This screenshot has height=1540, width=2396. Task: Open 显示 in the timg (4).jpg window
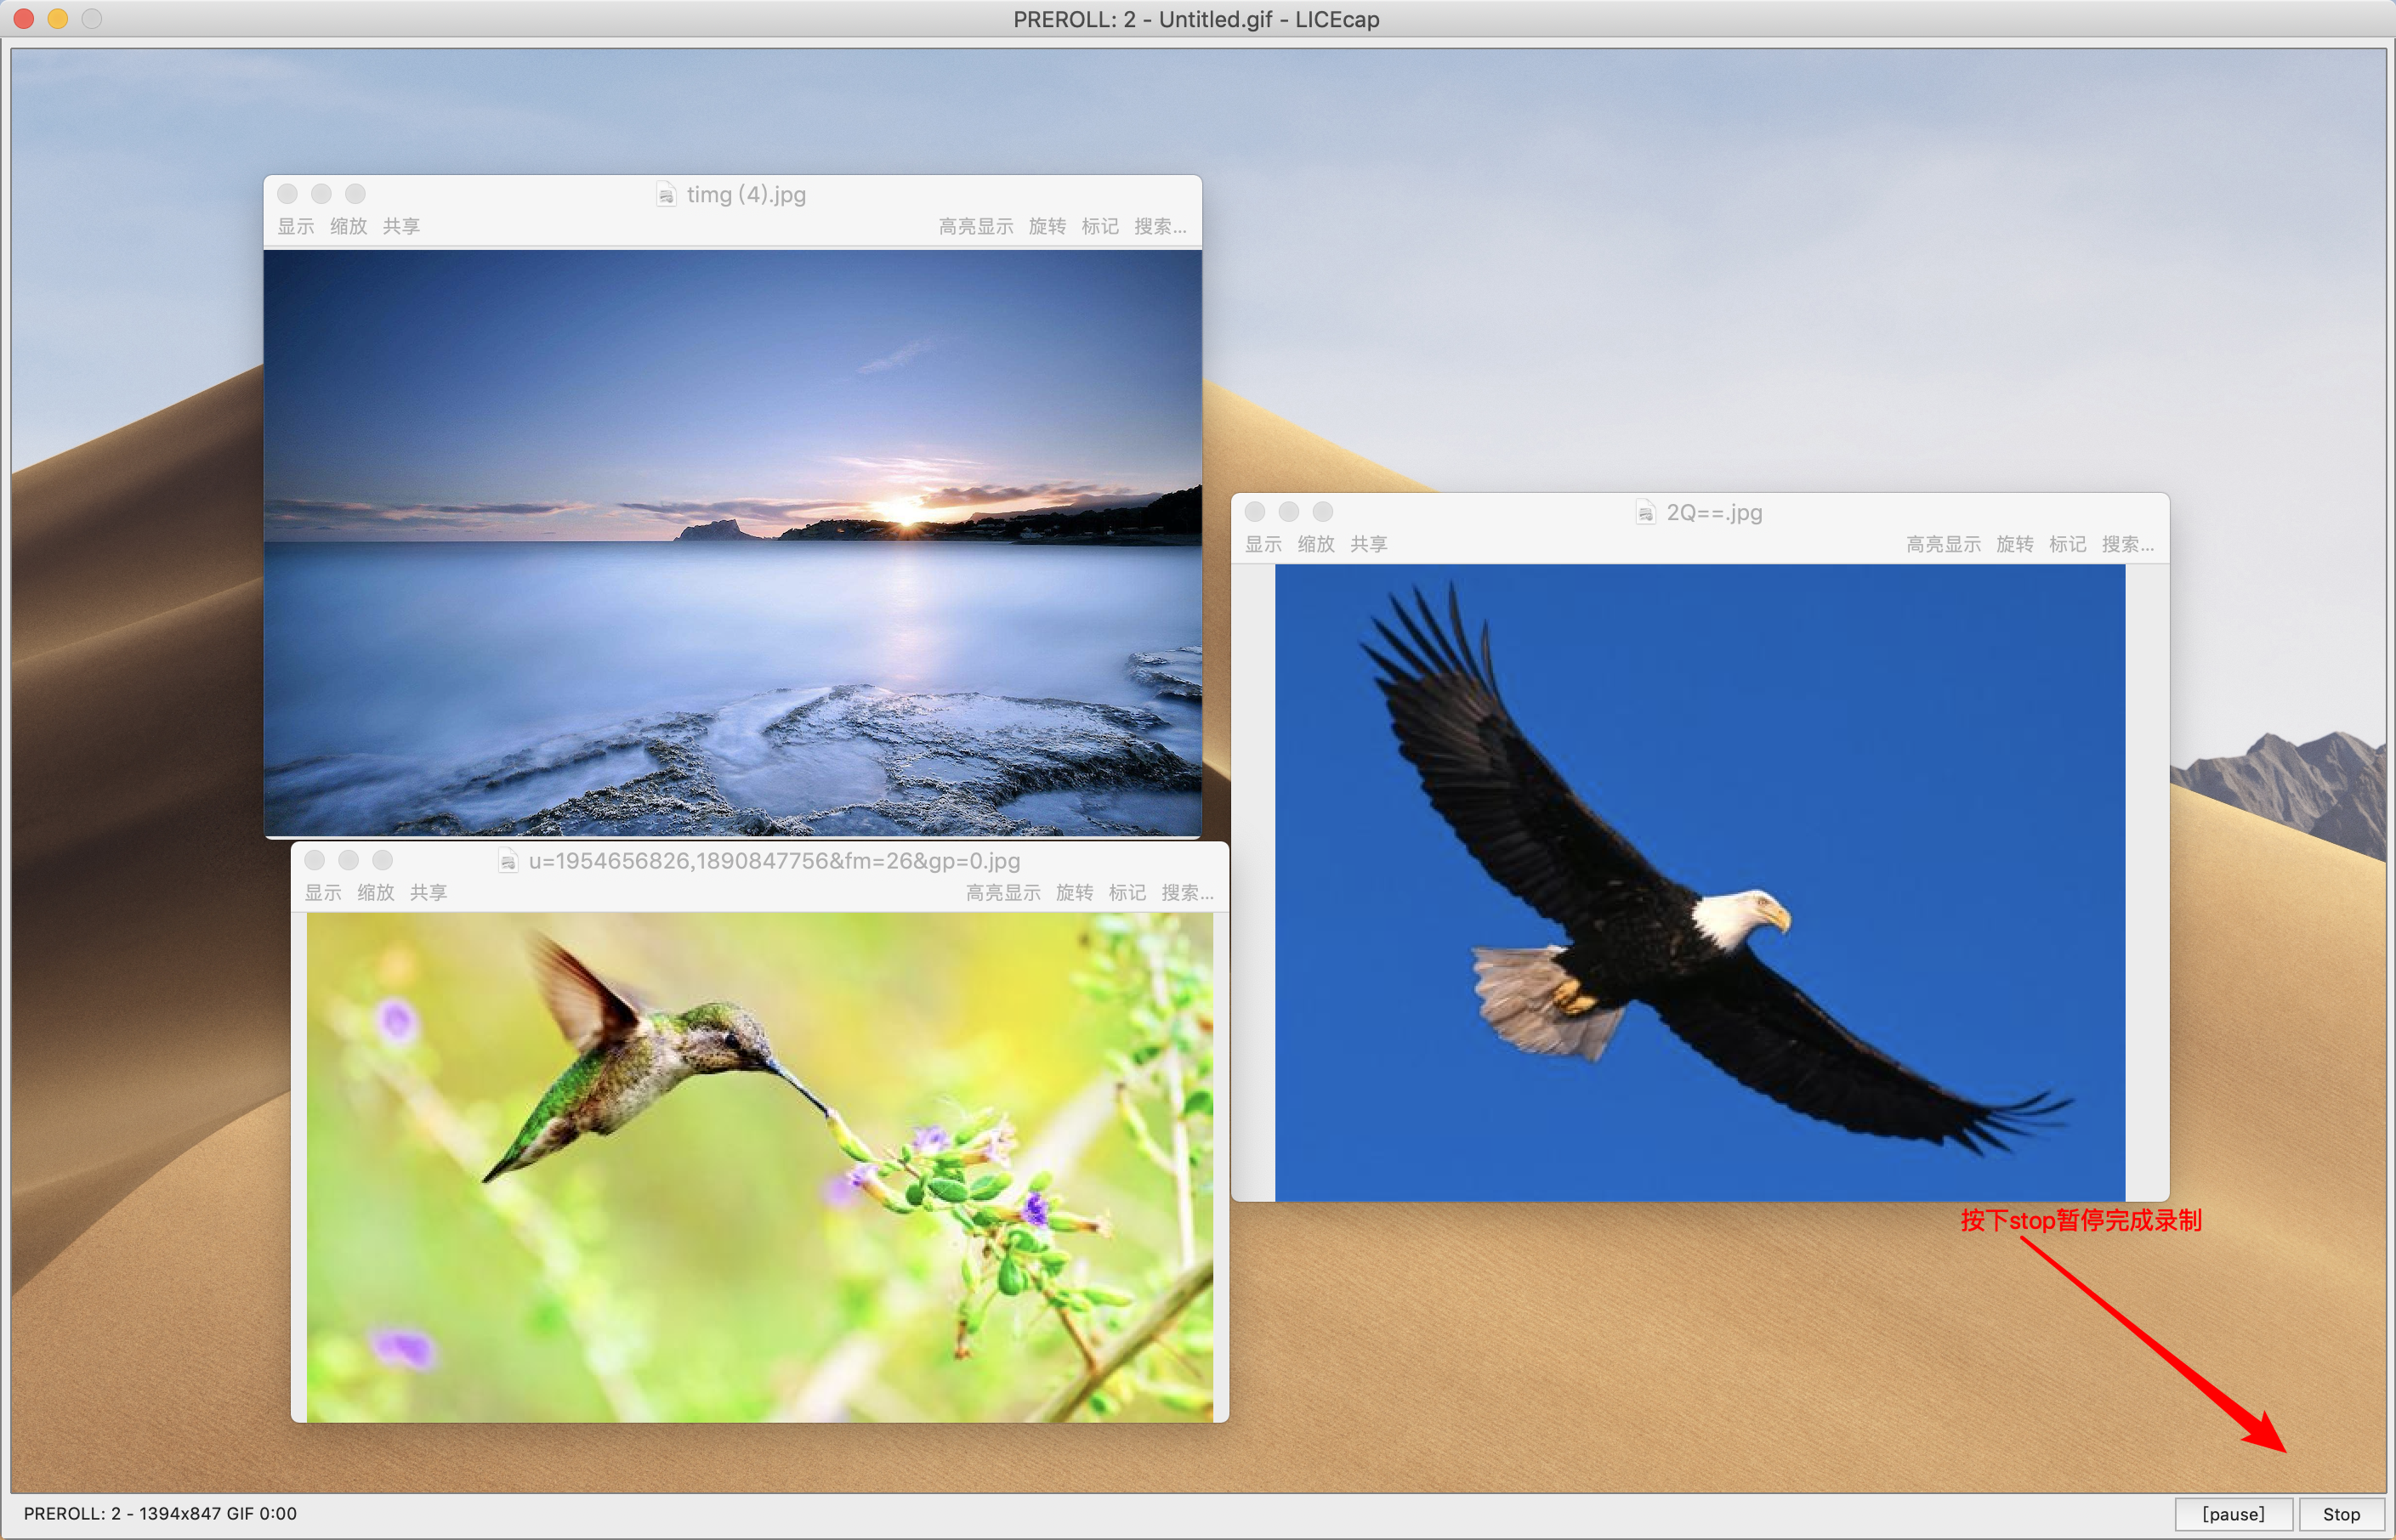click(296, 226)
